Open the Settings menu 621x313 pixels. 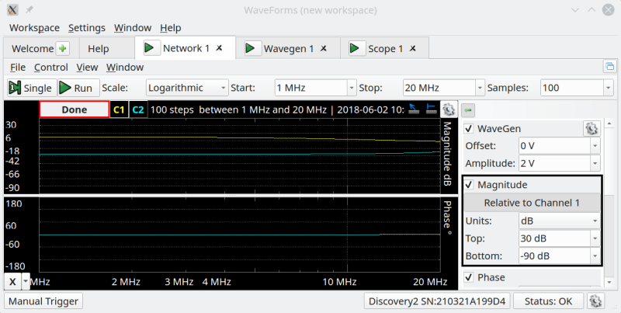tap(86, 27)
